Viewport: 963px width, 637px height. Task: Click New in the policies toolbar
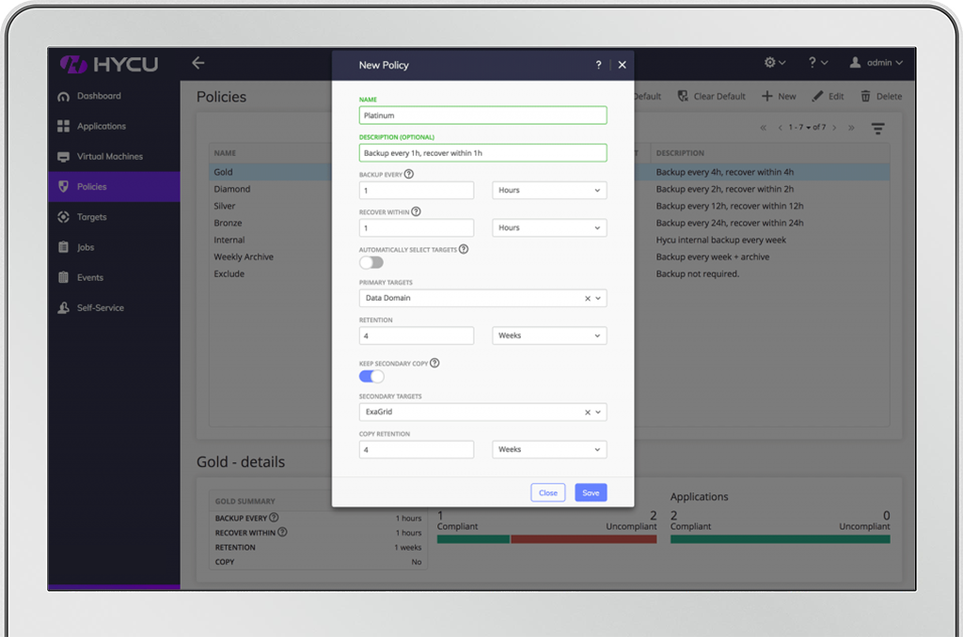(779, 97)
